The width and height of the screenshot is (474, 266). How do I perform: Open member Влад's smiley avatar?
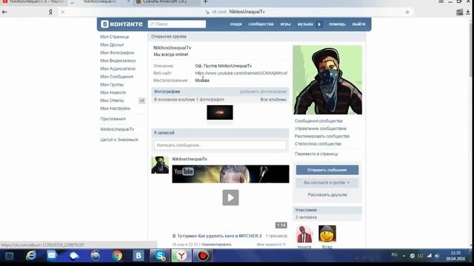click(x=327, y=233)
